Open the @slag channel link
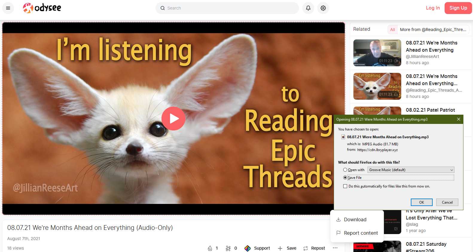Viewport: 473px width, 252px height. (x=412, y=224)
